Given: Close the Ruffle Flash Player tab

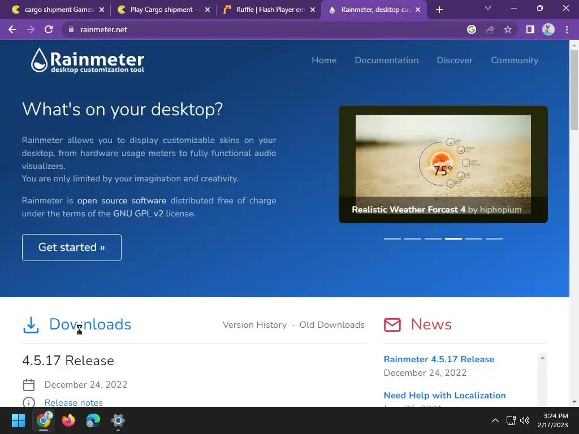Looking at the screenshot, I should coord(313,10).
